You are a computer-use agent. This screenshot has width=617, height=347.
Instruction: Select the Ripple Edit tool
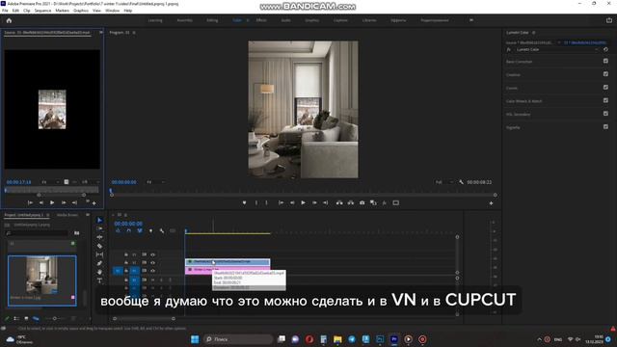[99, 238]
